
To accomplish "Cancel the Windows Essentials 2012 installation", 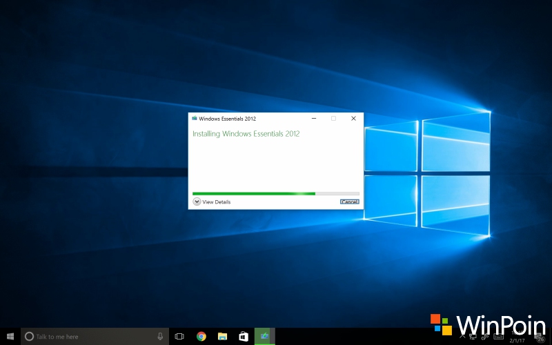I will 349,201.
